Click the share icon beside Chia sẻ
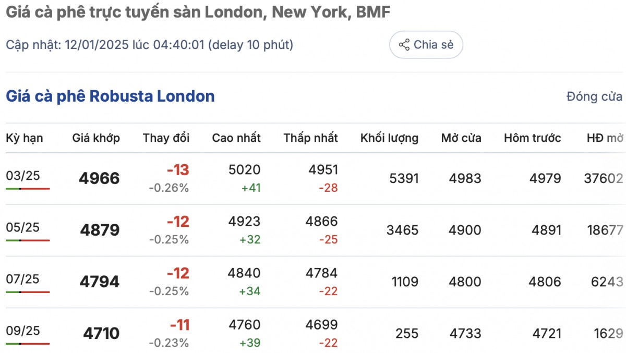Image resolution: width=626 pixels, height=353 pixels. [404, 45]
